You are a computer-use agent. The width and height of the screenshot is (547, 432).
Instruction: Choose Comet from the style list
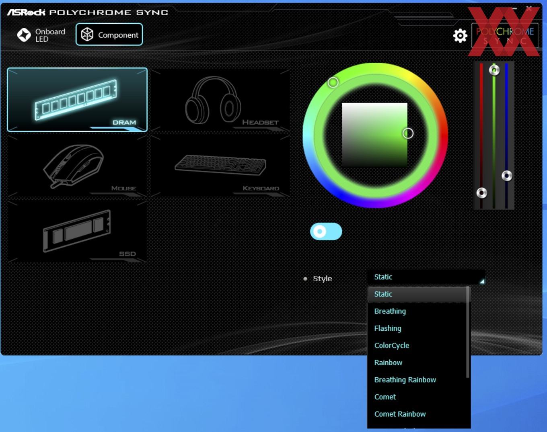[417, 397]
